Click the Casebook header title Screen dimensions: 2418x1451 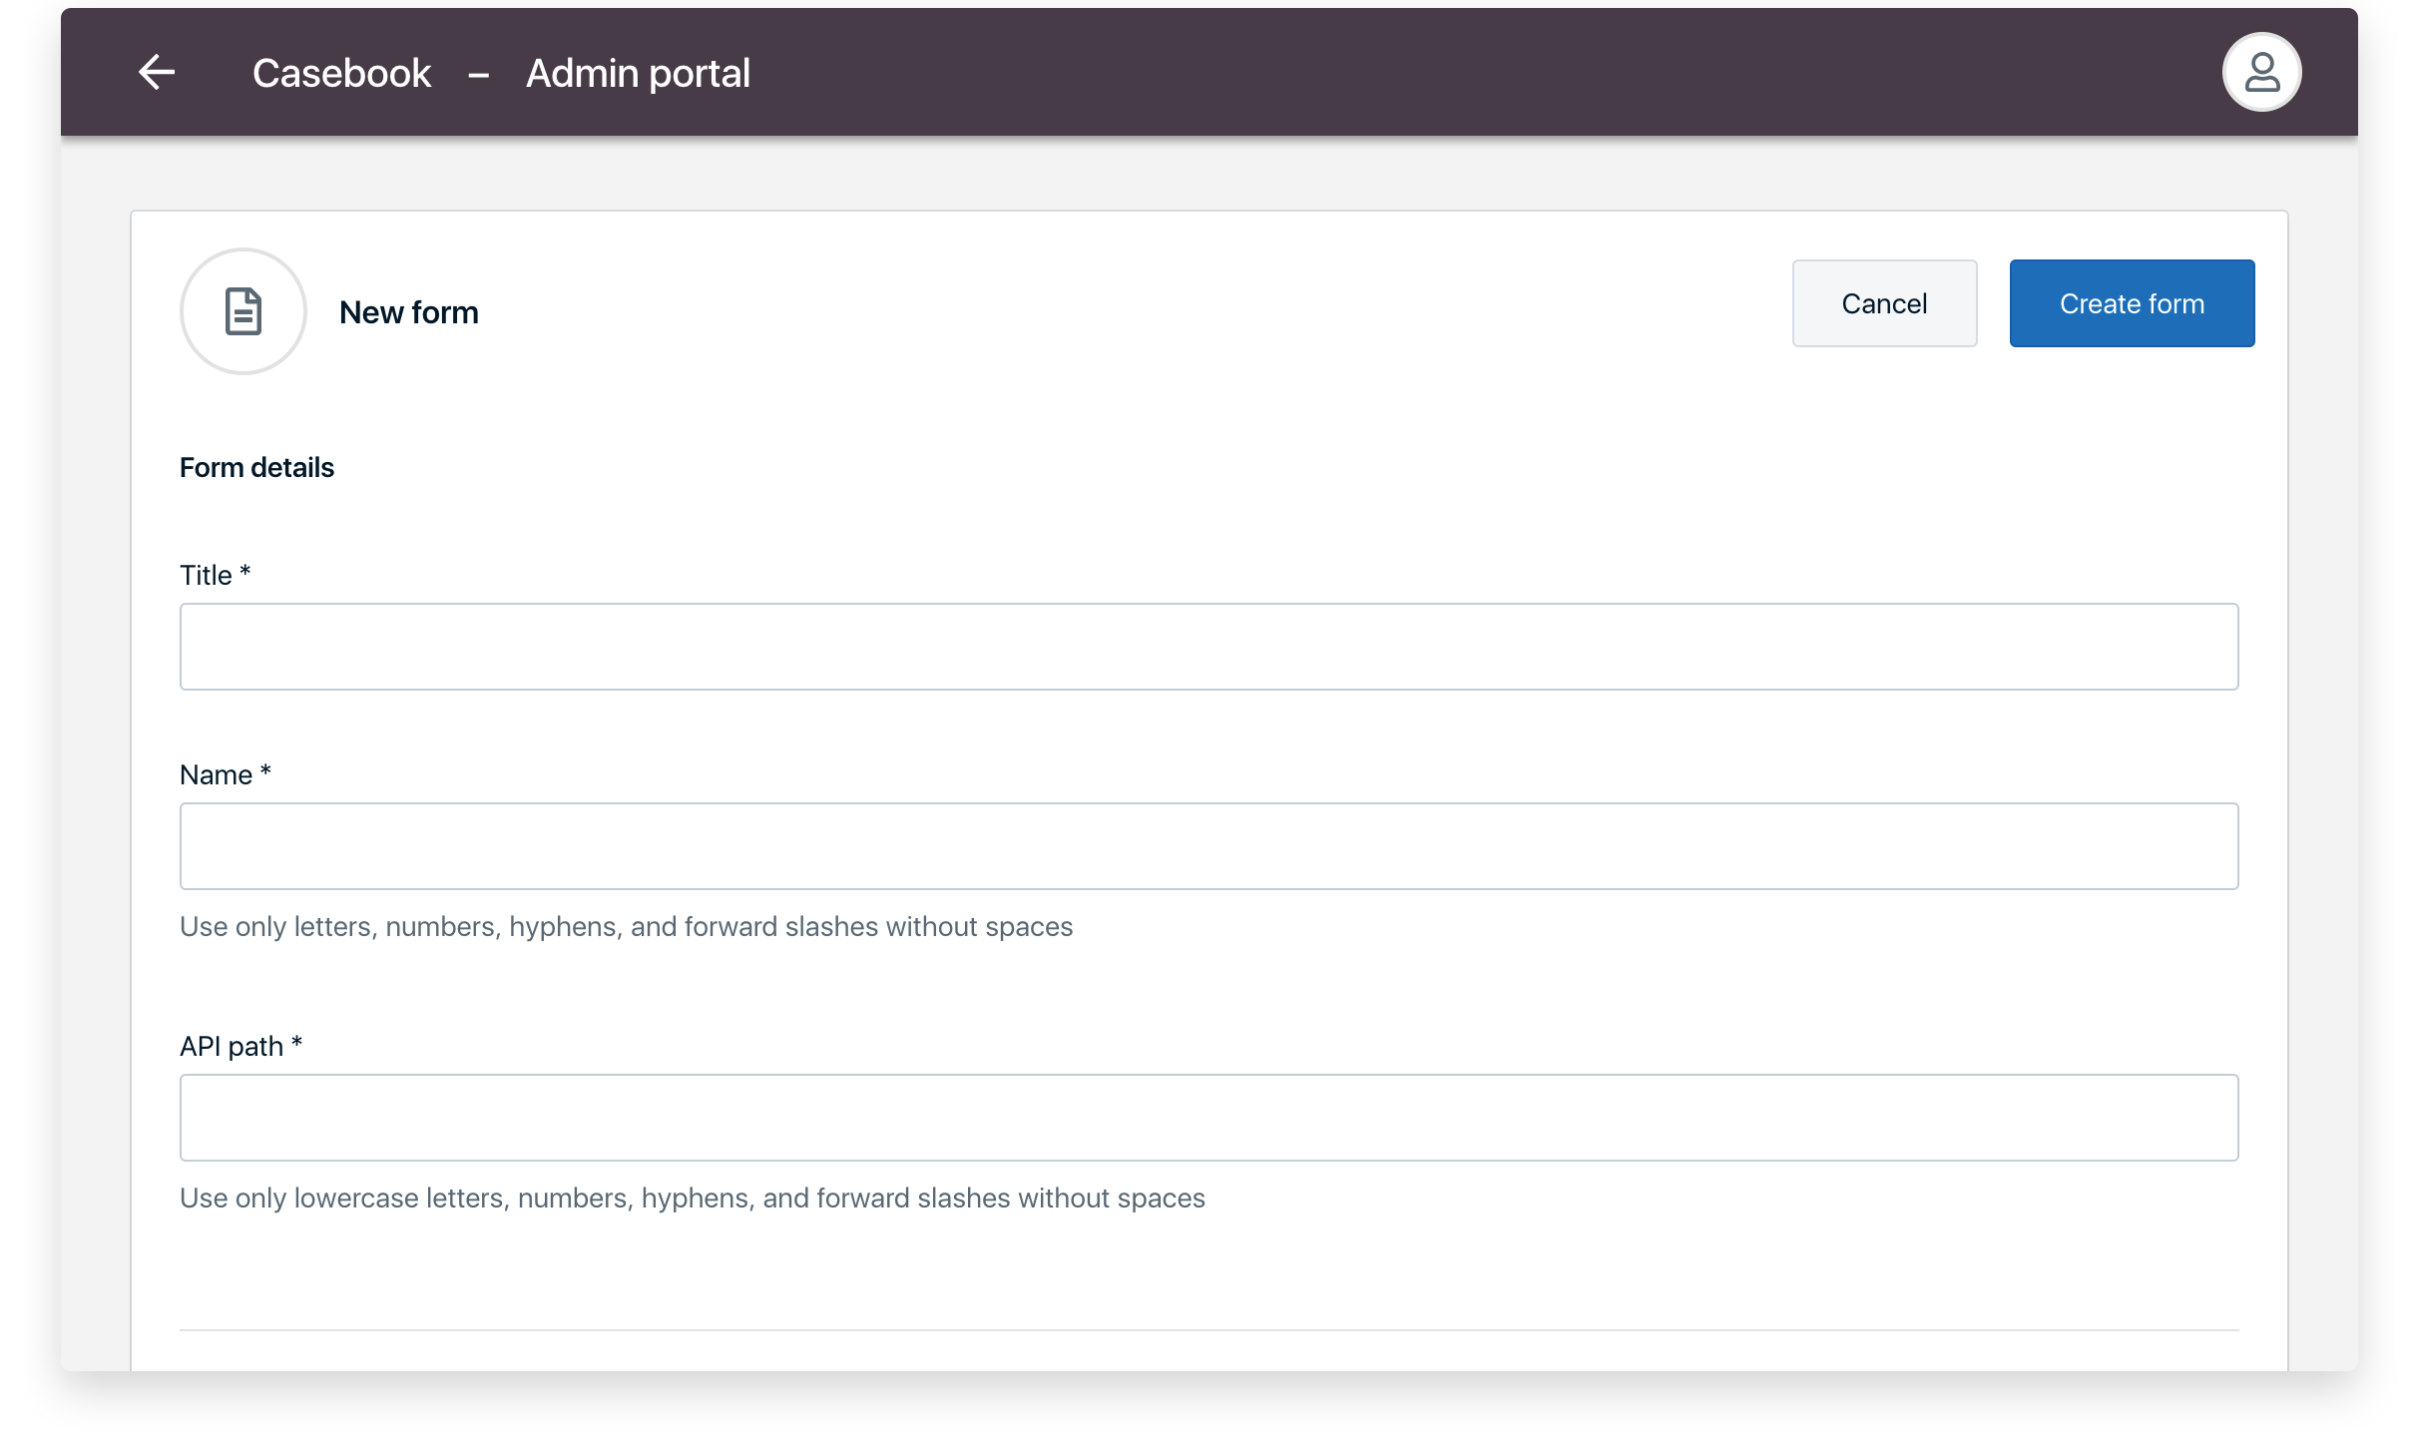[x=341, y=73]
